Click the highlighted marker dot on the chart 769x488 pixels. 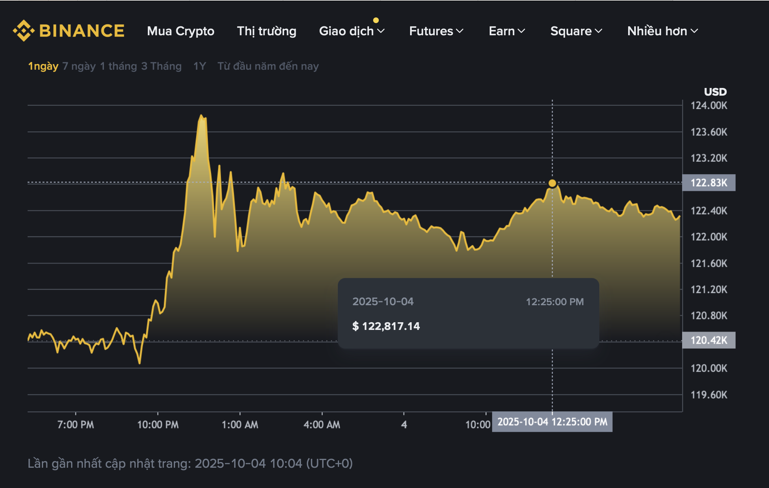[552, 183]
